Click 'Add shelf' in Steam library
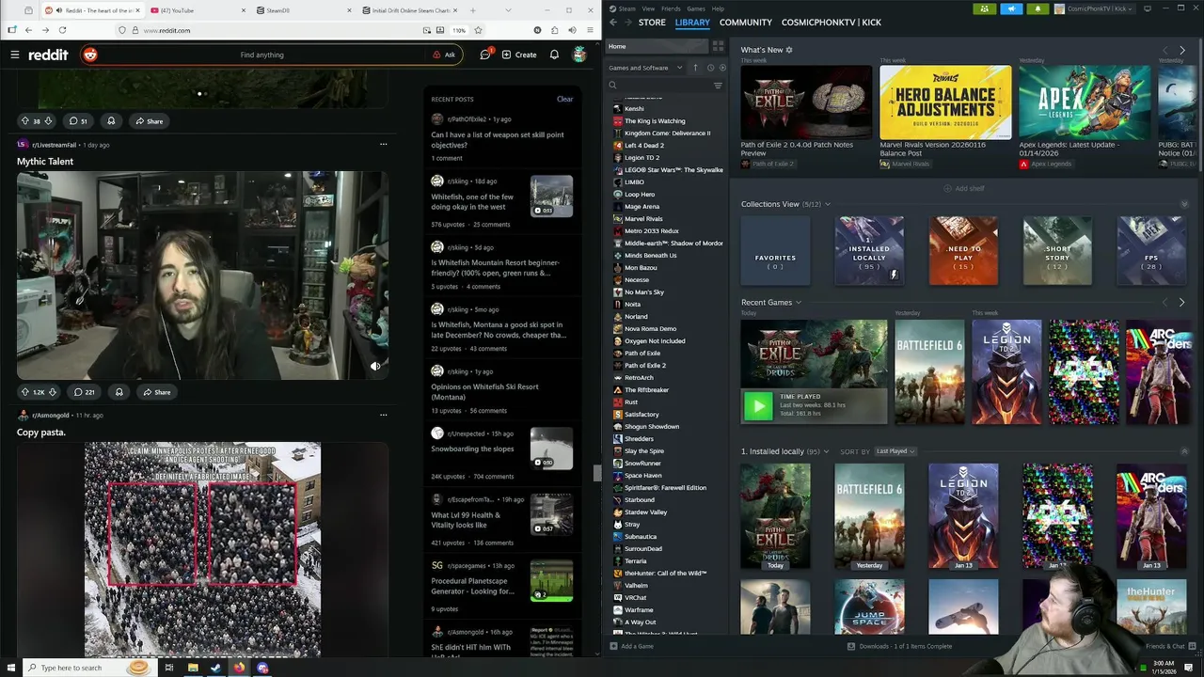The image size is (1204, 677). [x=965, y=188]
